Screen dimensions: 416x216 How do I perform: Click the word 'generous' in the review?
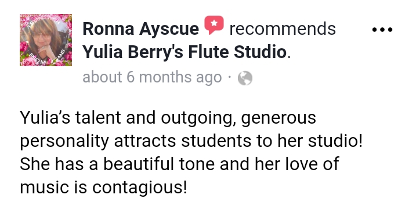point(278,118)
